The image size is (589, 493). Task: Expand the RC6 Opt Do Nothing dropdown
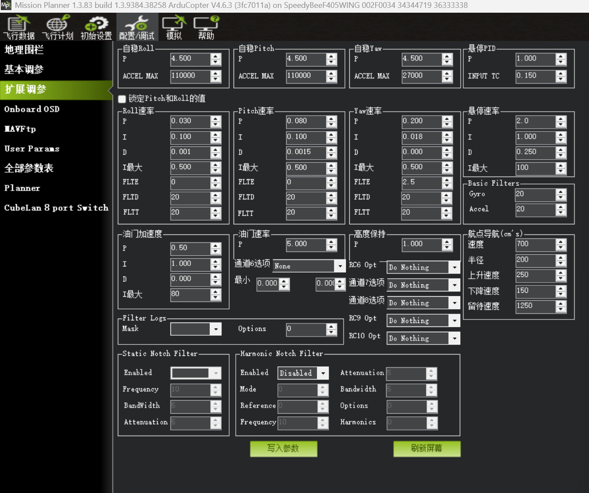click(x=454, y=267)
